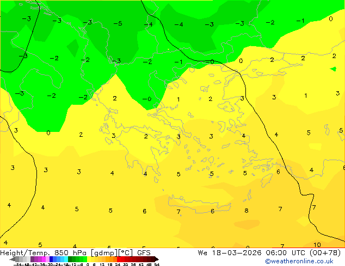Click the dark maroon right arrow of legend
The height and width of the screenshot is (266, 345).
pyautogui.click(x=157, y=259)
